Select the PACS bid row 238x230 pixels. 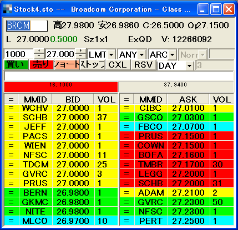[61, 136]
